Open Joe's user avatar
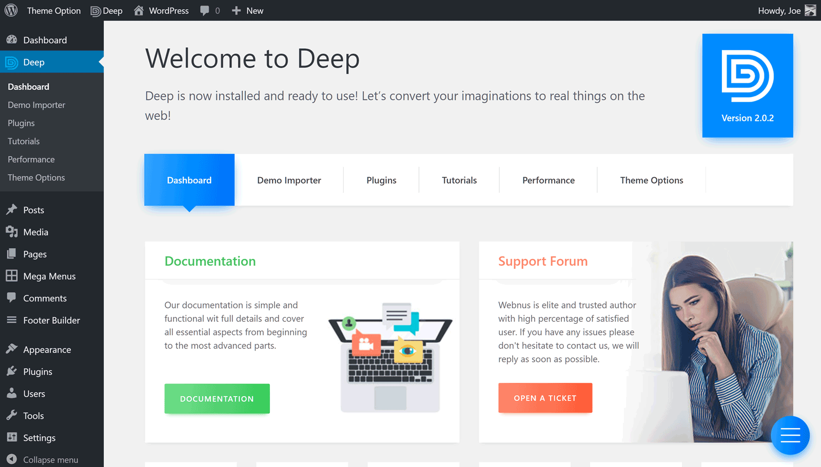Screen dimensions: 821x467 (x=810, y=10)
